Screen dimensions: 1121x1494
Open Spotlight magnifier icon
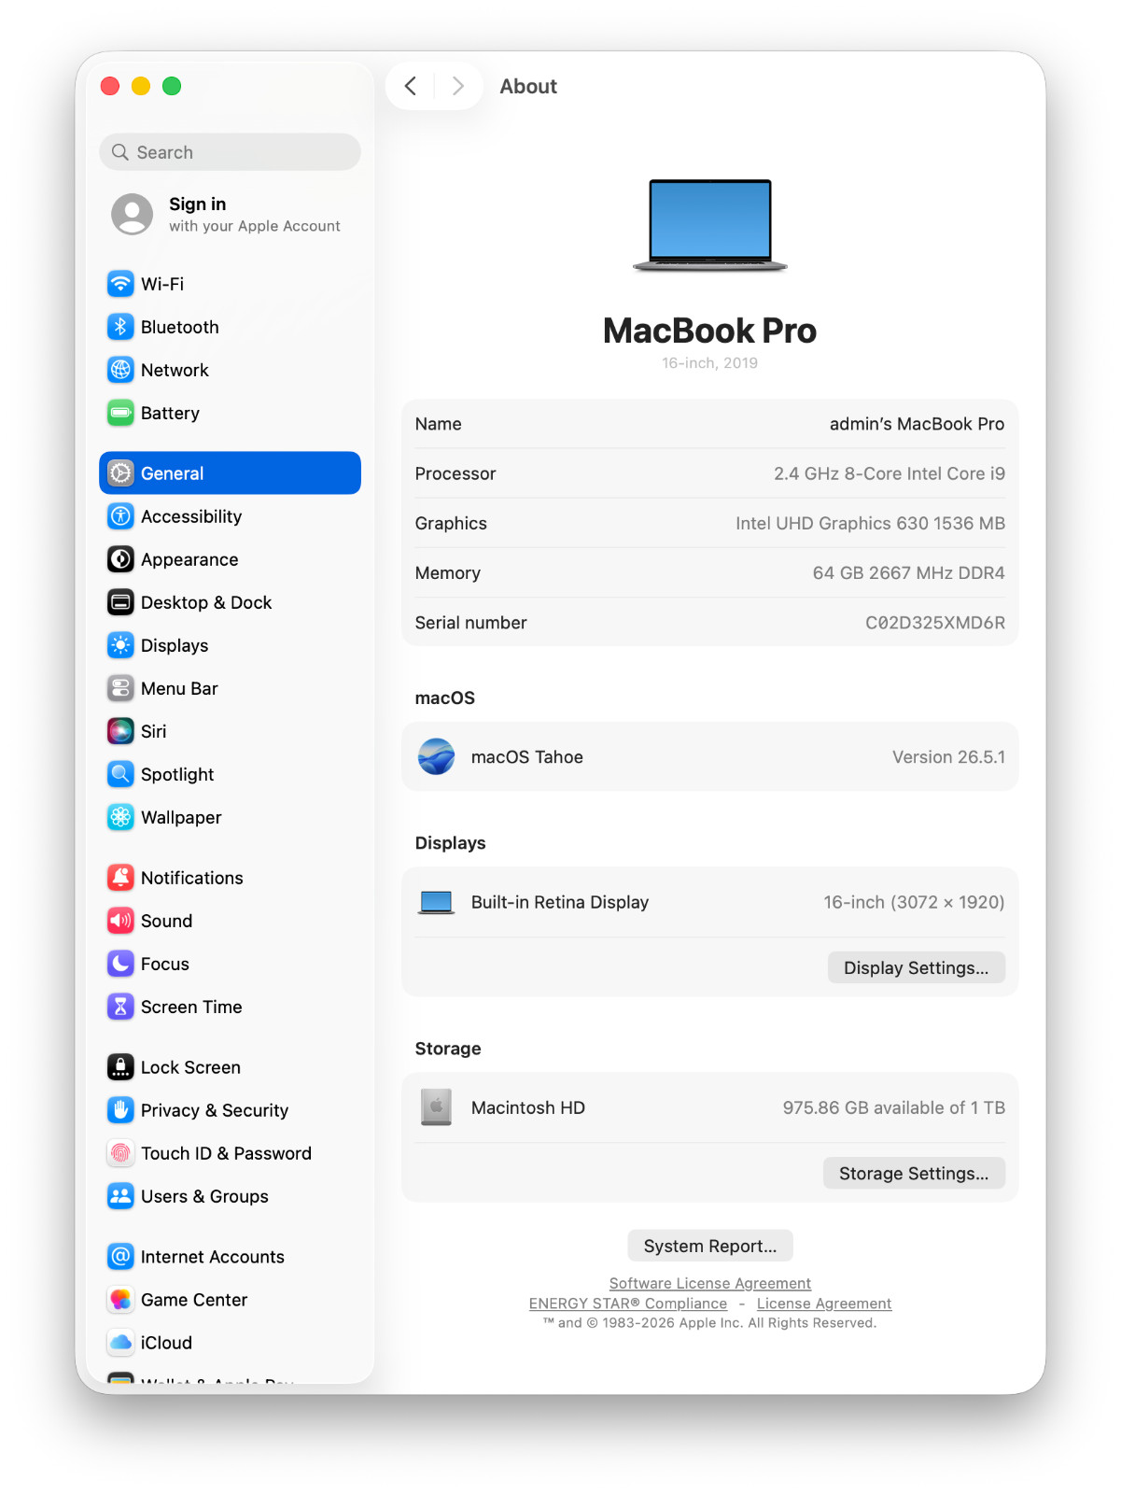(x=120, y=774)
